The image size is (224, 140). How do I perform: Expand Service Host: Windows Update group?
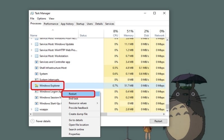coord(31,44)
